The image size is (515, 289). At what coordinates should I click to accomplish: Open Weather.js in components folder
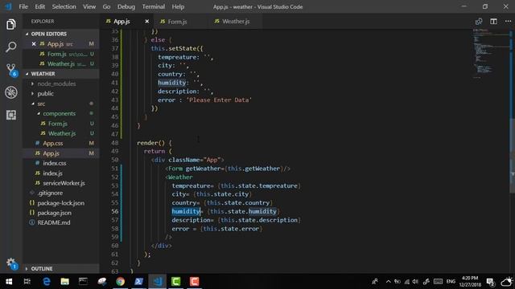[x=62, y=134]
